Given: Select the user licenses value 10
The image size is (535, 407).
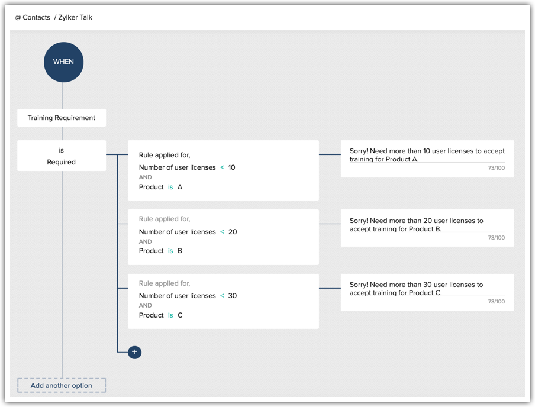Looking at the screenshot, I should click(231, 167).
